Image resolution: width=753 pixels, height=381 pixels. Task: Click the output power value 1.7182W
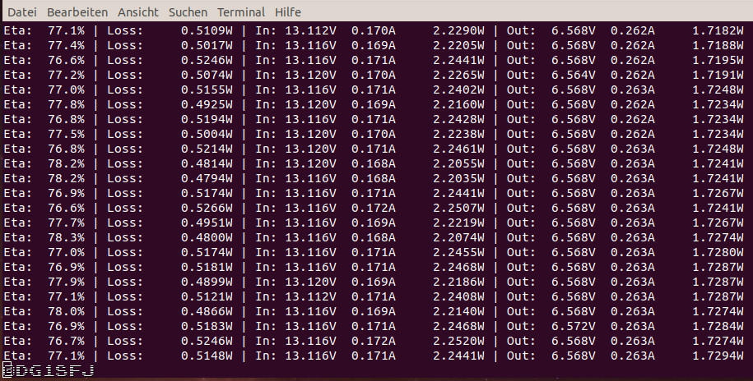720,30
